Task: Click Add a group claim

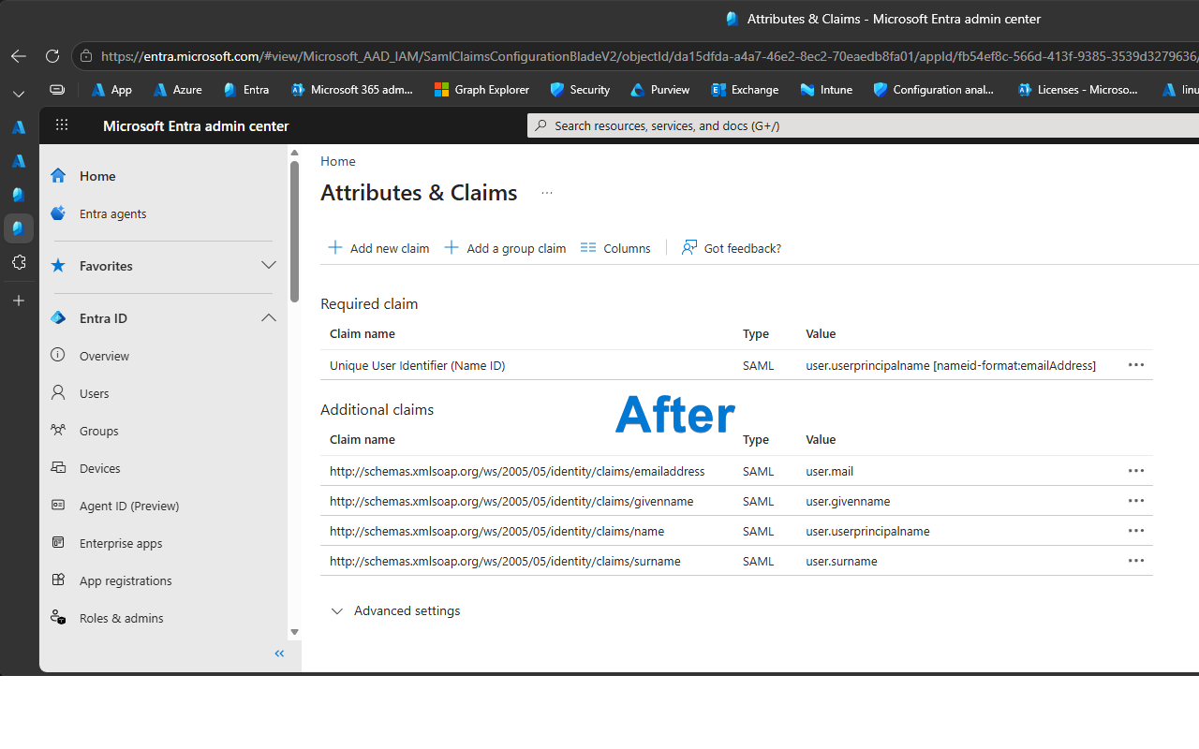Action: (506, 248)
